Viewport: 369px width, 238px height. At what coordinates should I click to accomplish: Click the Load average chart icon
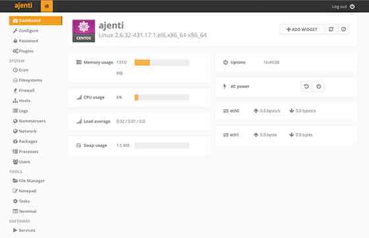(x=79, y=121)
